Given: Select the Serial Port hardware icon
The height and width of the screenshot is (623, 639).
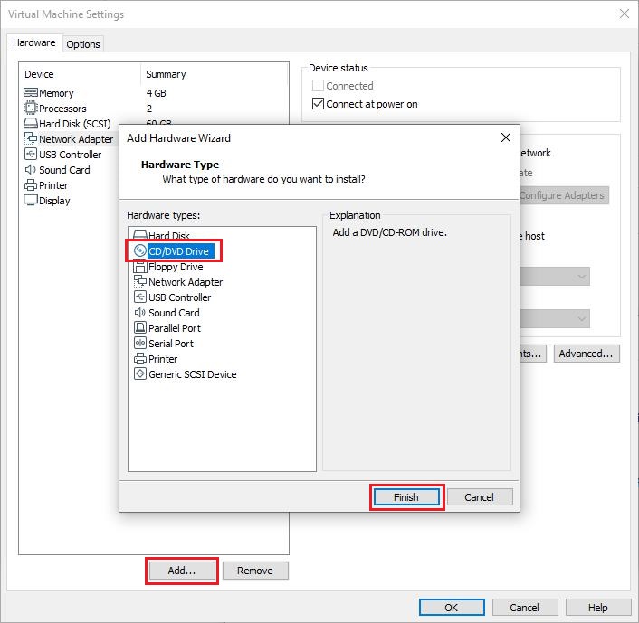Looking at the screenshot, I should pyautogui.click(x=140, y=344).
